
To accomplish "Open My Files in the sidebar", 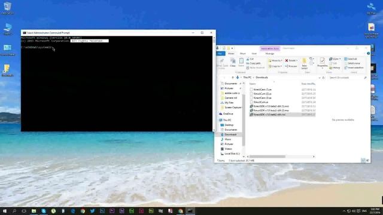I will (227, 103).
